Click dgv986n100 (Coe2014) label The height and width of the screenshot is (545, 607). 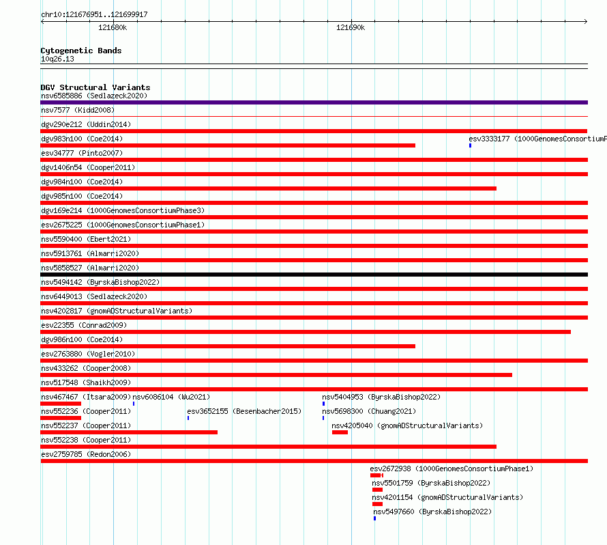click(82, 339)
